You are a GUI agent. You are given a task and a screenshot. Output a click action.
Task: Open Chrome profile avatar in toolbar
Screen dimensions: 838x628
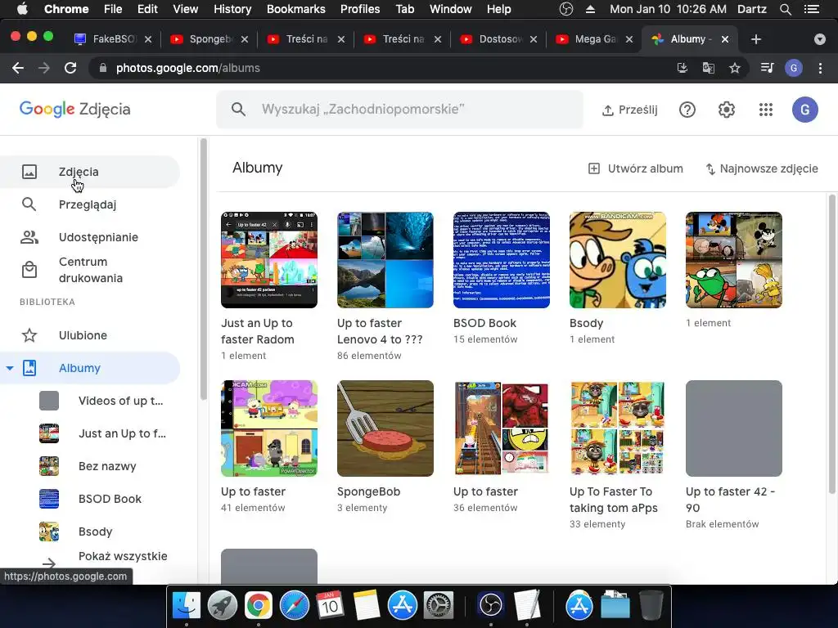pos(794,68)
